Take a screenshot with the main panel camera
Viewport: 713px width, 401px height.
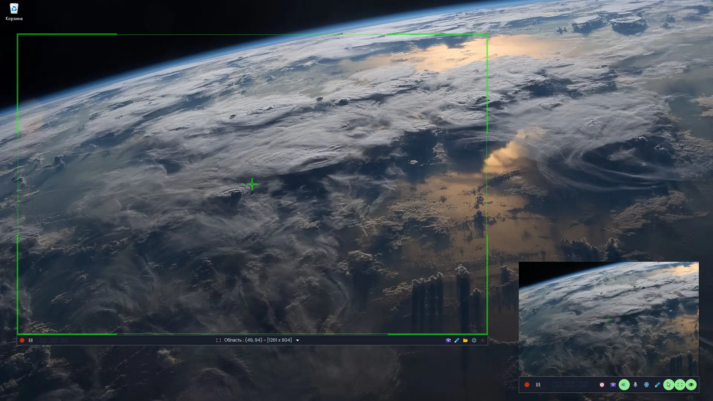point(613,385)
